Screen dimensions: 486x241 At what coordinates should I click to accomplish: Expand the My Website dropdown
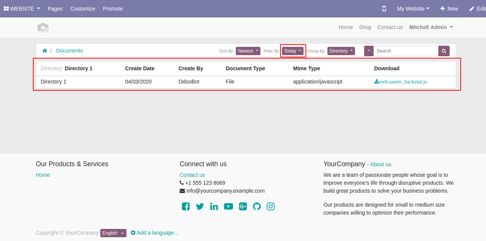(413, 9)
